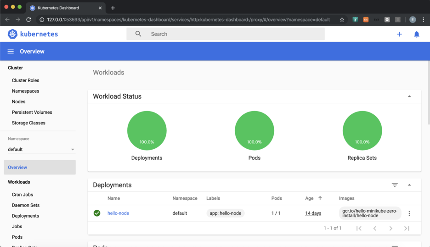Screen dimensions: 430x247
Task: Open Storage Classes in the sidebar
Action: click(28, 123)
